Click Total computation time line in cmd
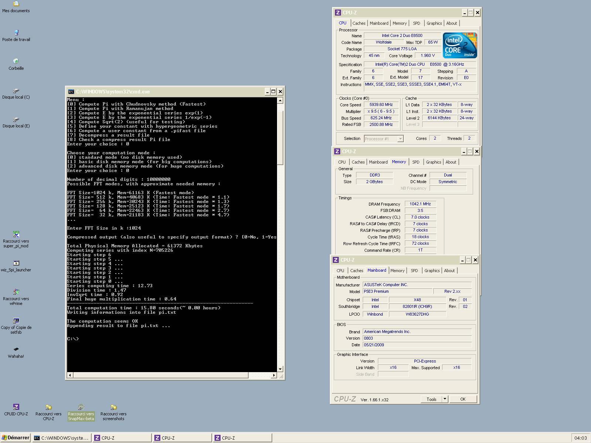 point(144,308)
